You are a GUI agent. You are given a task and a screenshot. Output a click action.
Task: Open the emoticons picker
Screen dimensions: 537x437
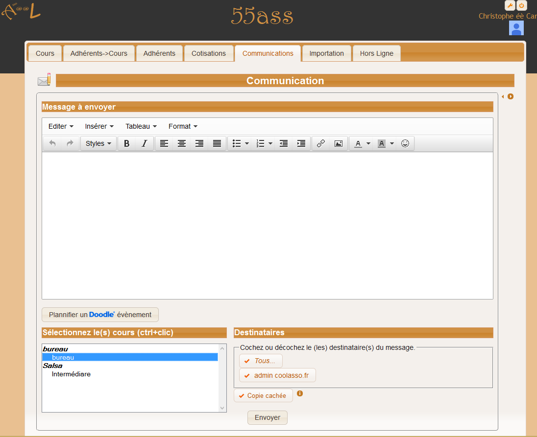tap(405, 143)
